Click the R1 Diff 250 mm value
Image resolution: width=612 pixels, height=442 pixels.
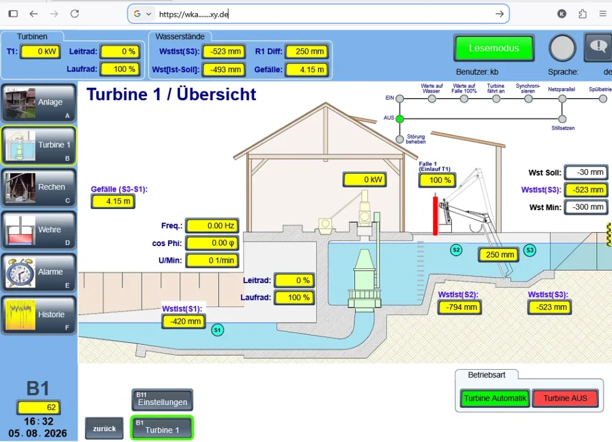click(307, 51)
